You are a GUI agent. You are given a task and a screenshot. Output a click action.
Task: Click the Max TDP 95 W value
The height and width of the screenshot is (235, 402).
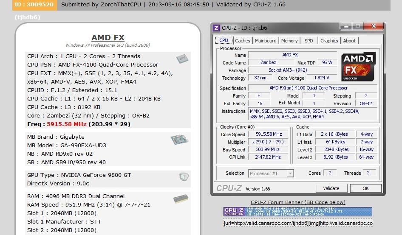(327, 62)
